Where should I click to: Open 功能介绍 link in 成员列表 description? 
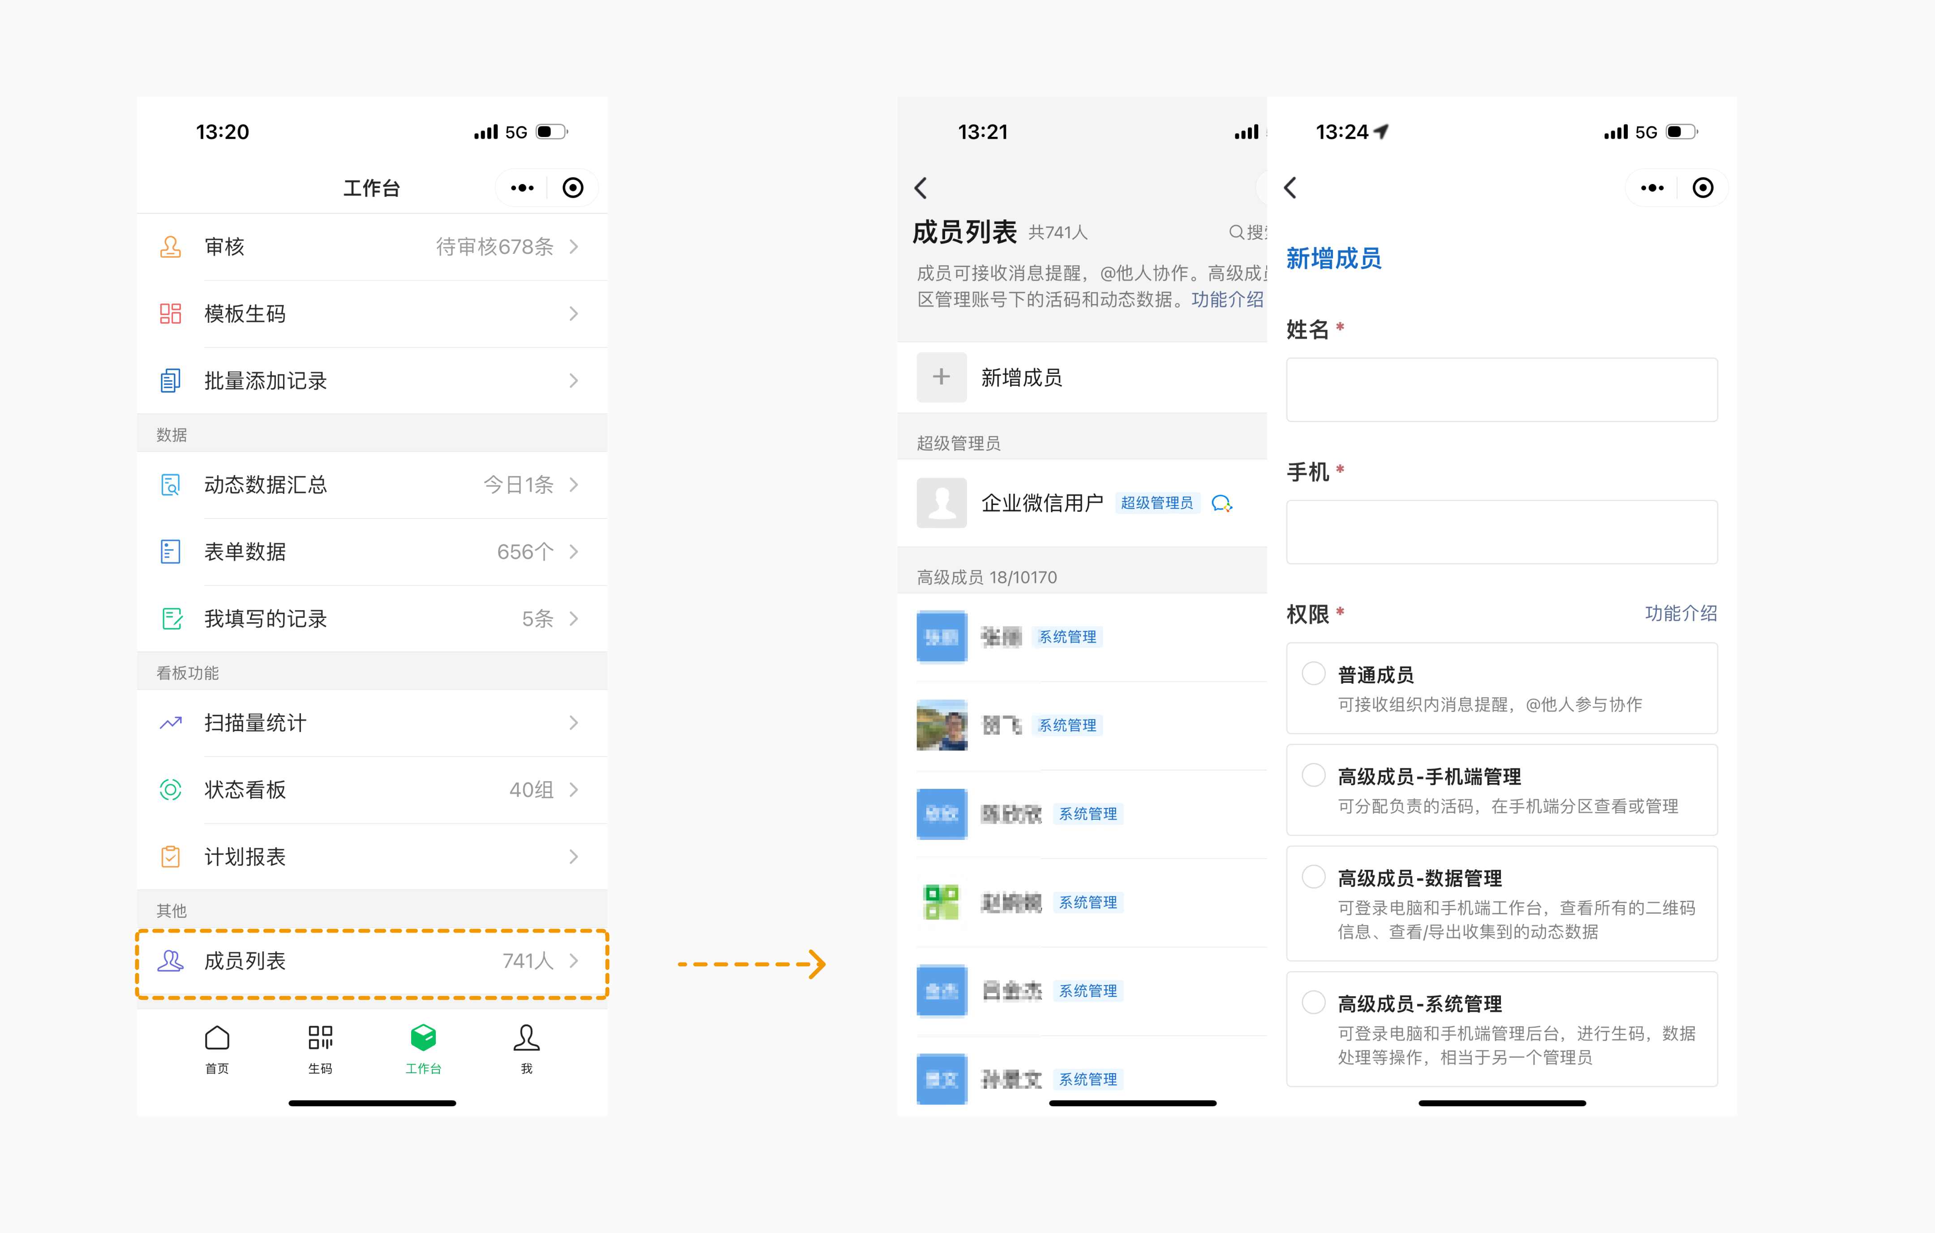click(x=1227, y=300)
